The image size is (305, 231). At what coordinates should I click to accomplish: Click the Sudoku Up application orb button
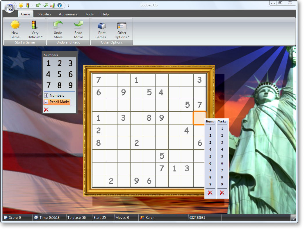10,8
